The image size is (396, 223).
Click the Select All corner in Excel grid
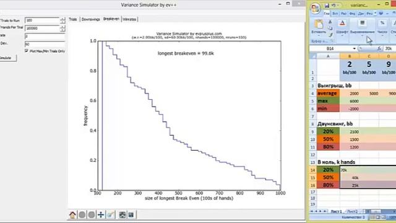tap(312, 56)
